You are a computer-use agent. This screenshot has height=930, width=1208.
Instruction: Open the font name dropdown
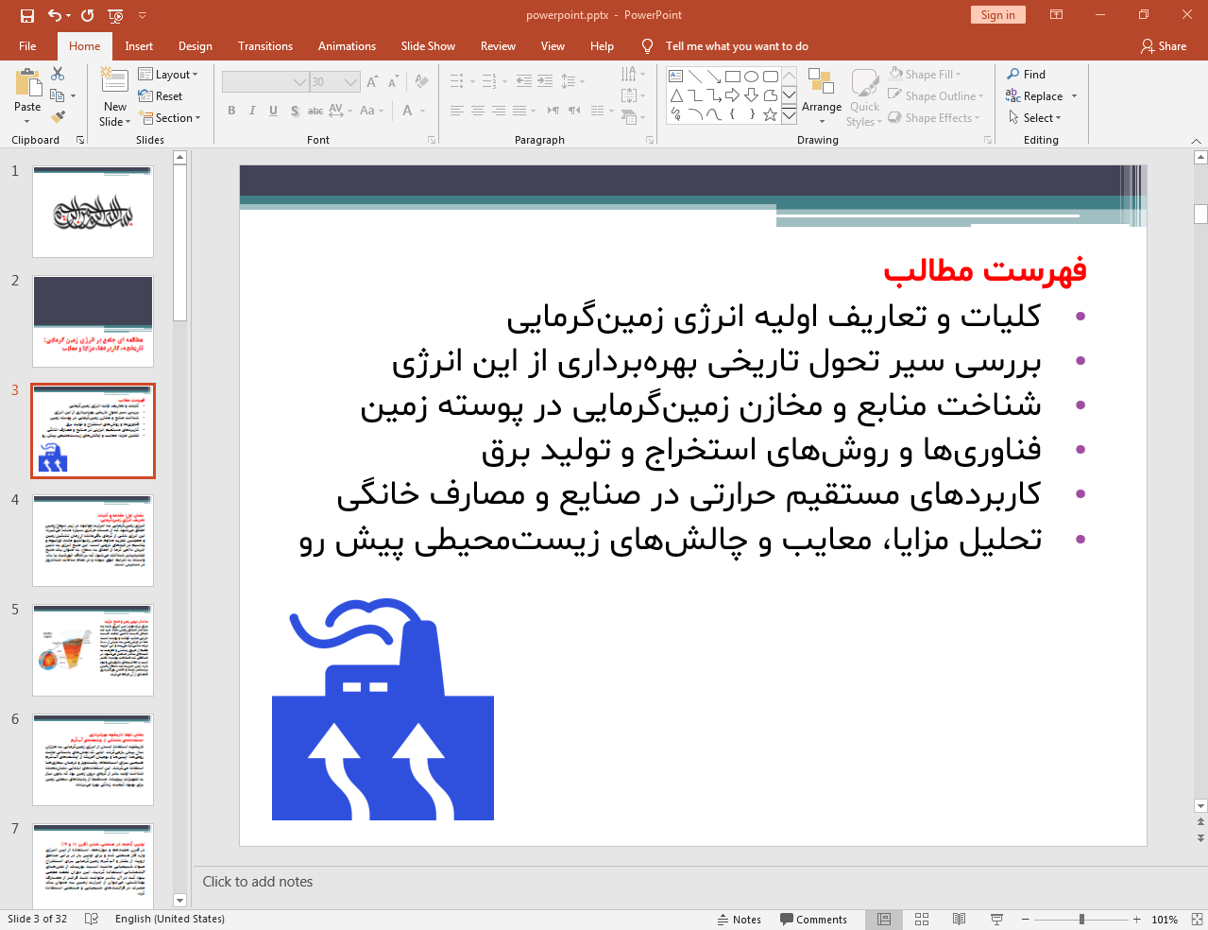(300, 82)
